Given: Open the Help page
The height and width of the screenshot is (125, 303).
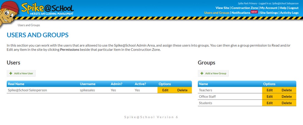Looking at the screenshot, I should coord(283,8).
